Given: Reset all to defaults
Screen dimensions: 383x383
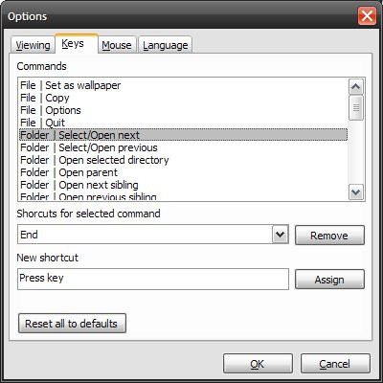Looking at the screenshot, I should pyautogui.click(x=72, y=324).
